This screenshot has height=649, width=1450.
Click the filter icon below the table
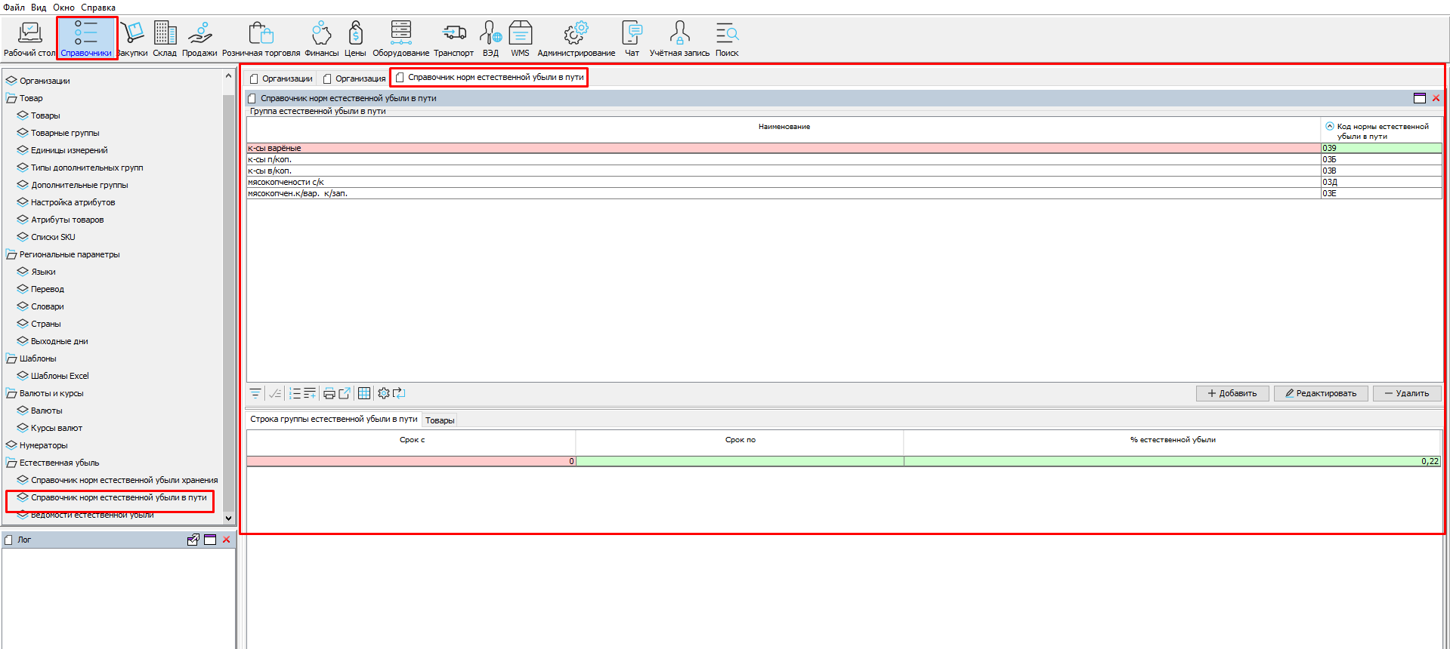point(255,393)
